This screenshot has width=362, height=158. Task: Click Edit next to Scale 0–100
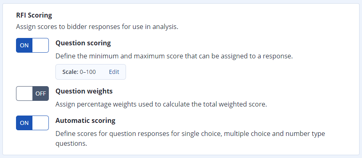(x=114, y=72)
